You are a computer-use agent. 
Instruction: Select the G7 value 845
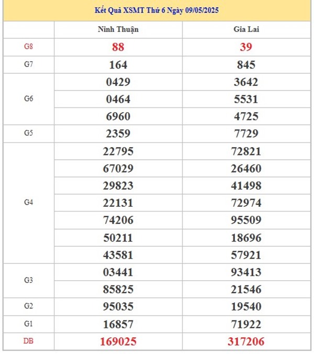click(246, 65)
